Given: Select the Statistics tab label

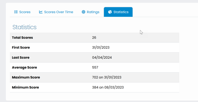Looking at the screenshot, I should (121, 12).
